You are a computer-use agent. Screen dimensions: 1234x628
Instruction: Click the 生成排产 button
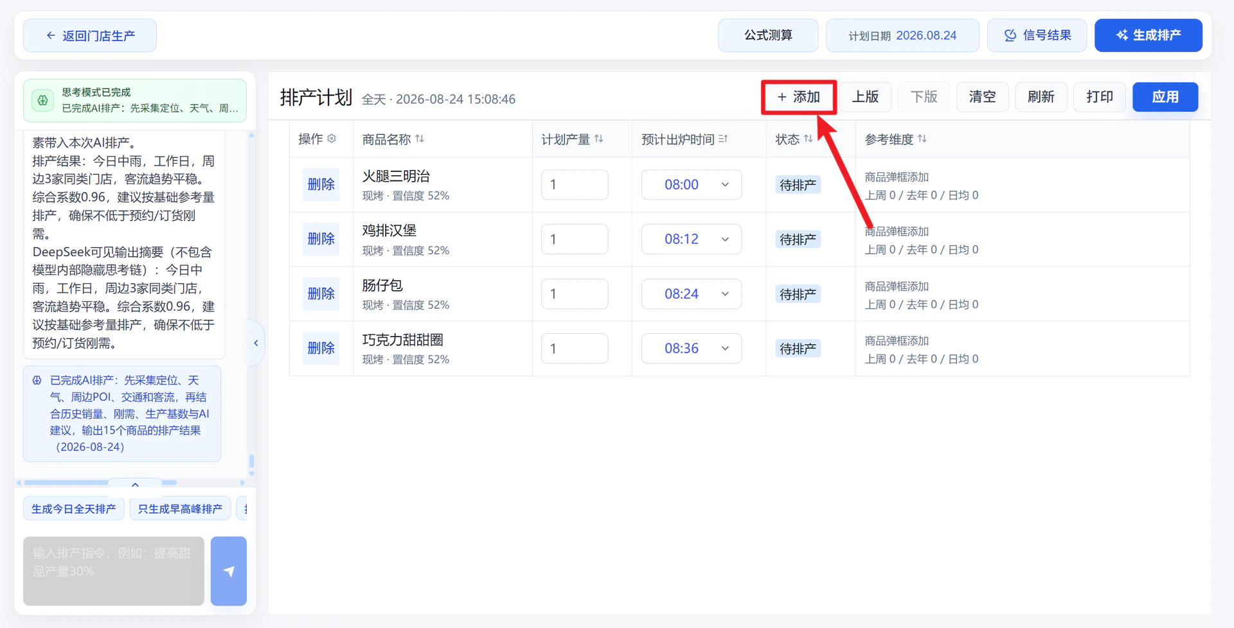[1148, 35]
